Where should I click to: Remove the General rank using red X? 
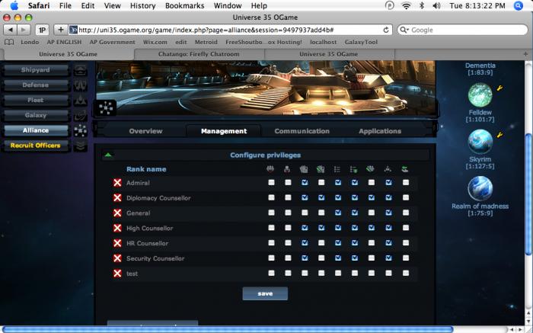coord(117,213)
